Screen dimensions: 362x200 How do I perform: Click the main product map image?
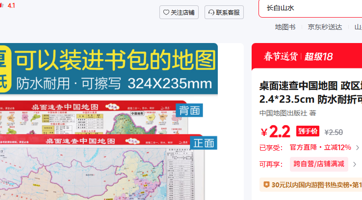click(x=108, y=147)
